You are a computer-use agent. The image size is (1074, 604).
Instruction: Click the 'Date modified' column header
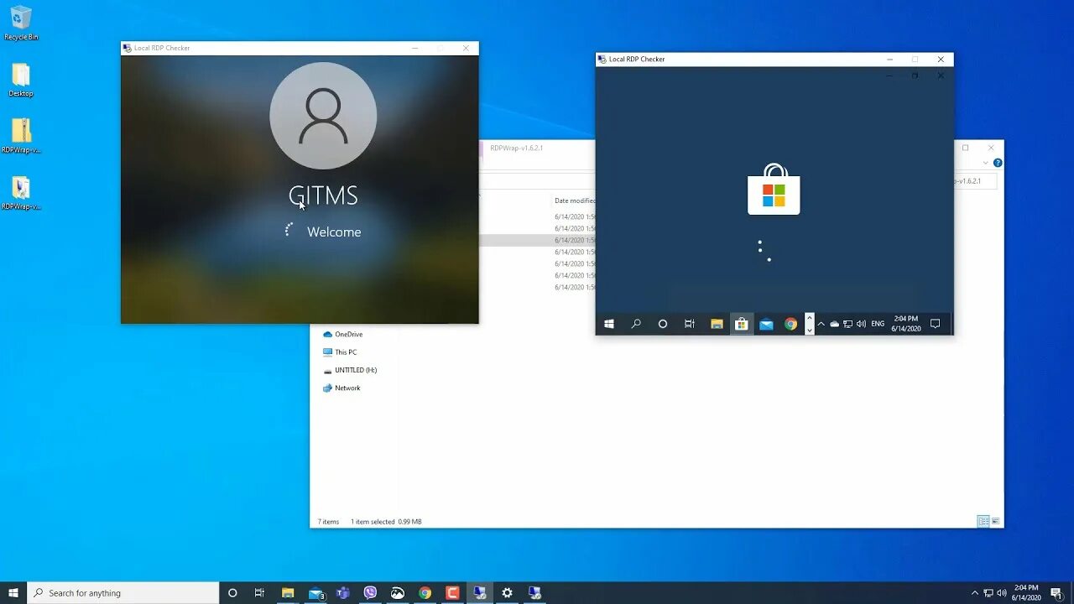coord(575,200)
